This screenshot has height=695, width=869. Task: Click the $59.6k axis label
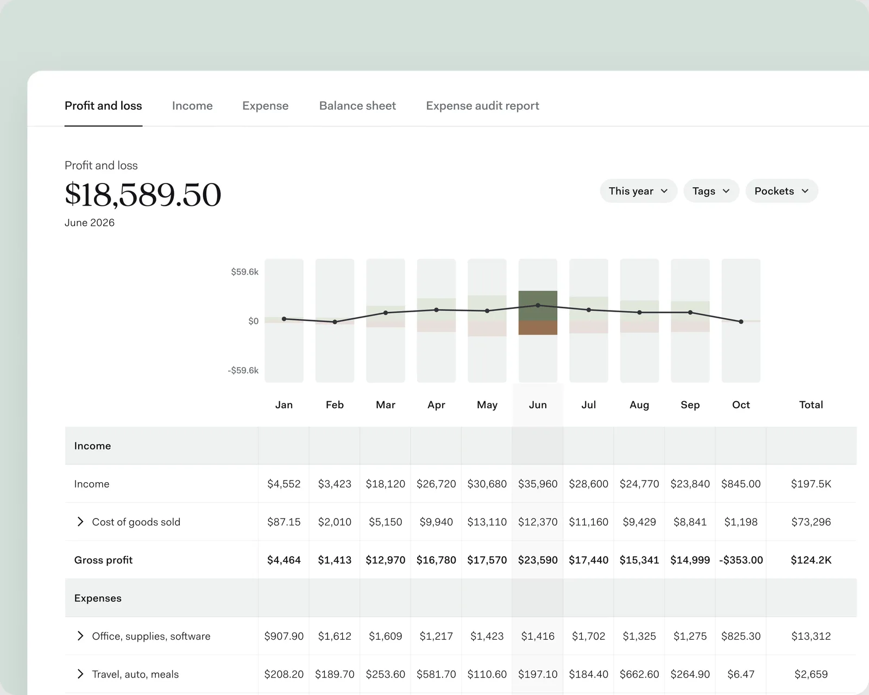coord(244,271)
